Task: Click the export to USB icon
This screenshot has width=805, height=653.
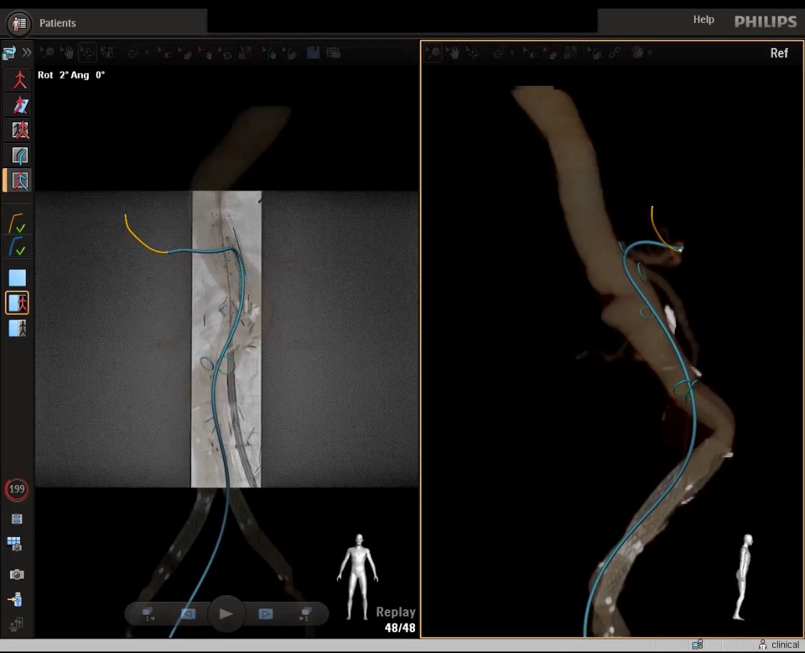Action: (x=16, y=599)
